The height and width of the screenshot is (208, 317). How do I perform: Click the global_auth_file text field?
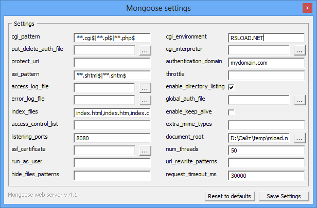click(x=258, y=100)
